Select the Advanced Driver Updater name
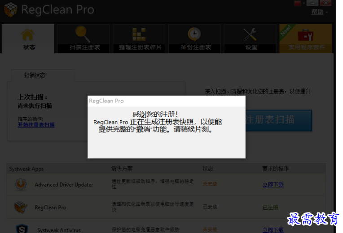This screenshot has height=233, width=343. [x=64, y=185]
